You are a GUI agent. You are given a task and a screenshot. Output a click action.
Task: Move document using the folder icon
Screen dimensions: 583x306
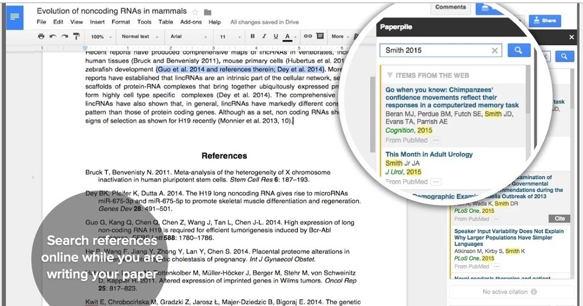(208, 12)
